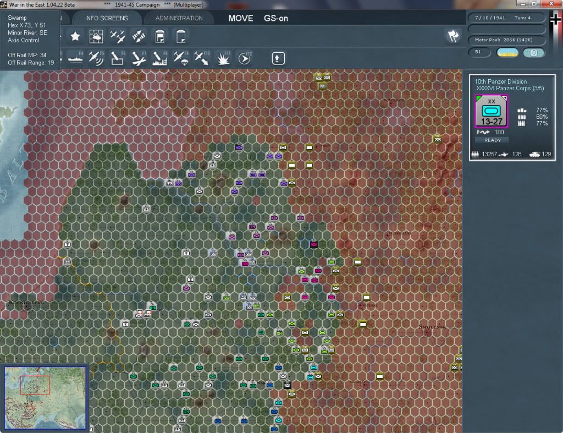Click the supply icon next to 60%
Screen dimensions: 563x433
(522, 117)
